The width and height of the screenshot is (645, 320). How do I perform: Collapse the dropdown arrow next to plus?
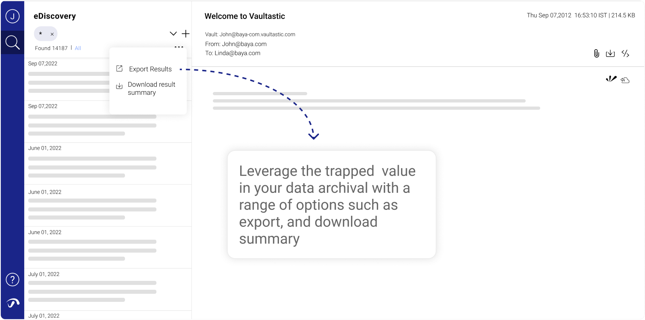173,33
